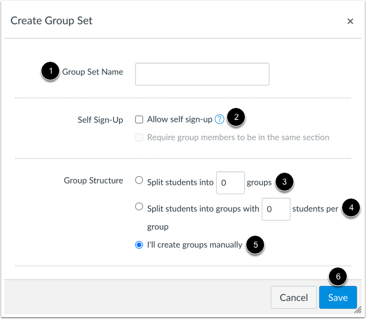
Task: Select the Split students into groups radio
Action: (x=140, y=180)
